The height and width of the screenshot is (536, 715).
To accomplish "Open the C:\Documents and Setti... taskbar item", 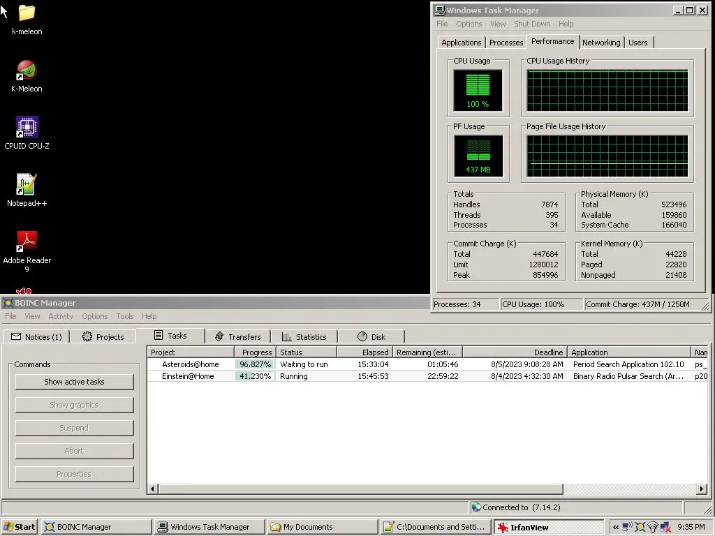I will (x=436, y=527).
